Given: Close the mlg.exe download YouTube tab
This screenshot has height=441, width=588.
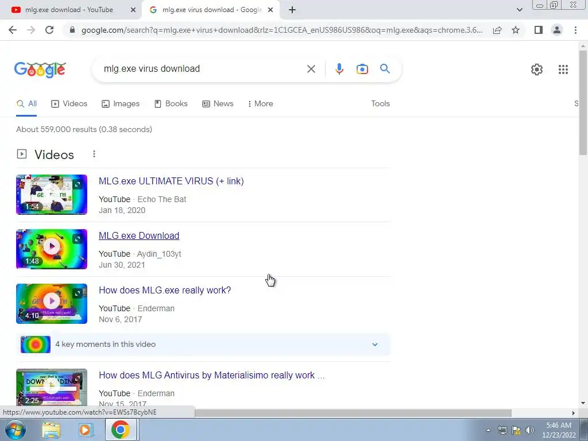Looking at the screenshot, I should (133, 10).
